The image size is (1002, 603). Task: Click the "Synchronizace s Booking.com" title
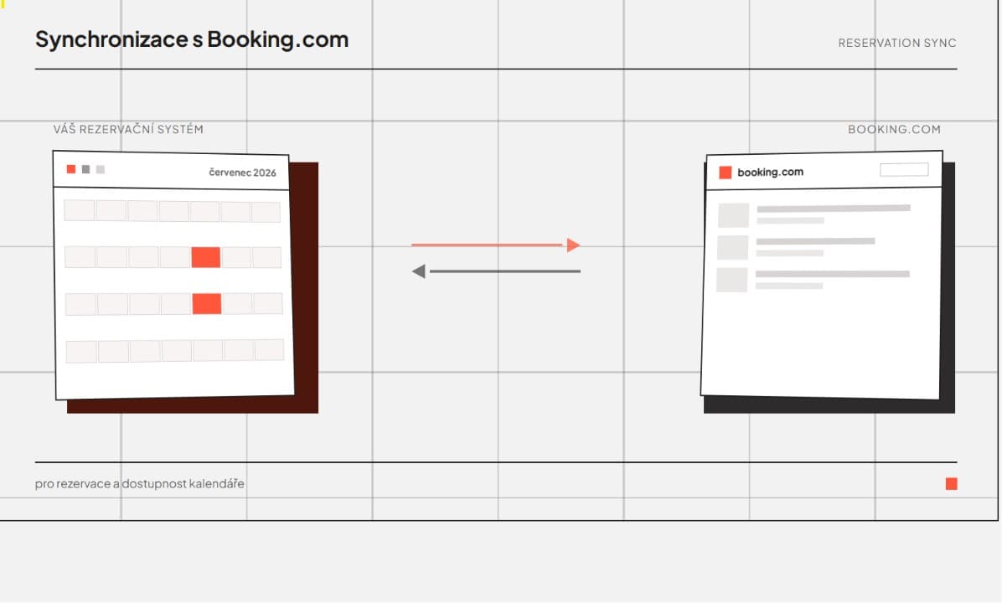pos(192,39)
